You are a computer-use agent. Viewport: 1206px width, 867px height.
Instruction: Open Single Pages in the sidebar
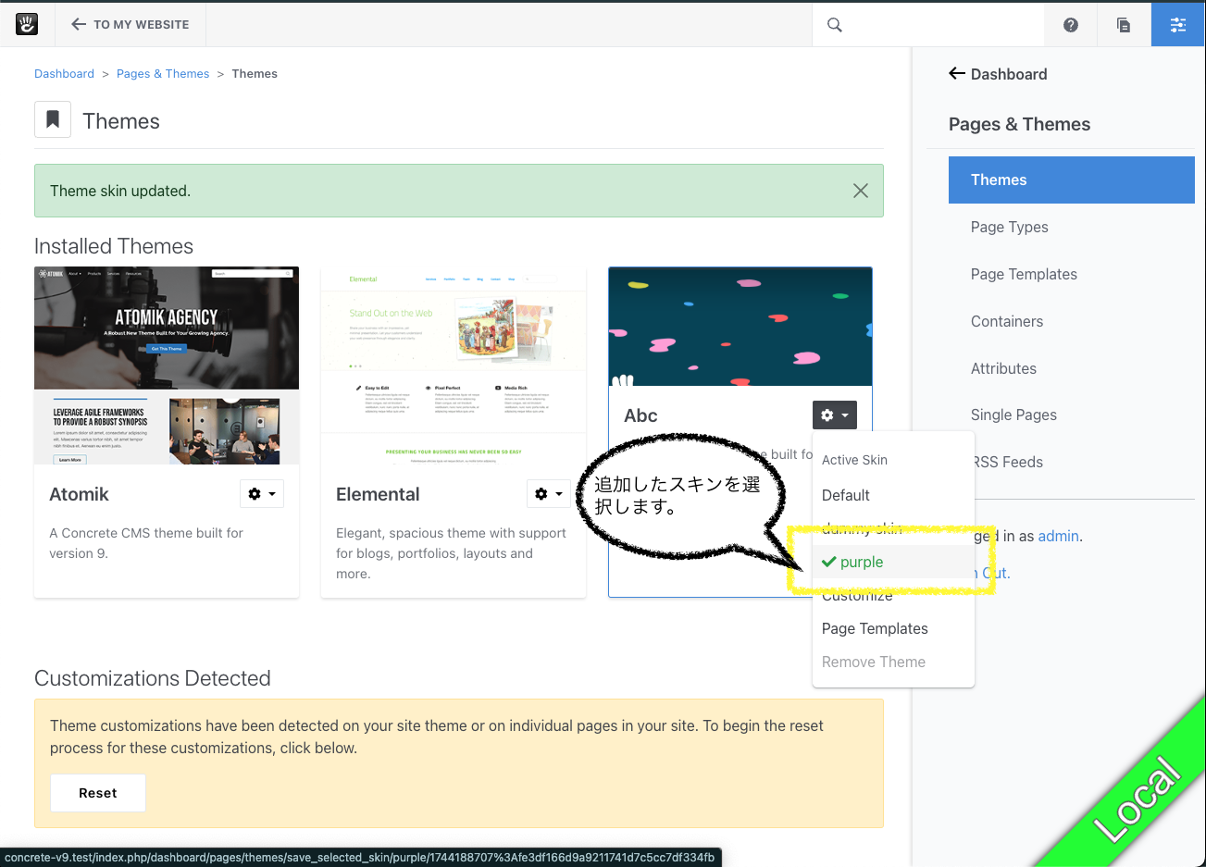point(1013,415)
